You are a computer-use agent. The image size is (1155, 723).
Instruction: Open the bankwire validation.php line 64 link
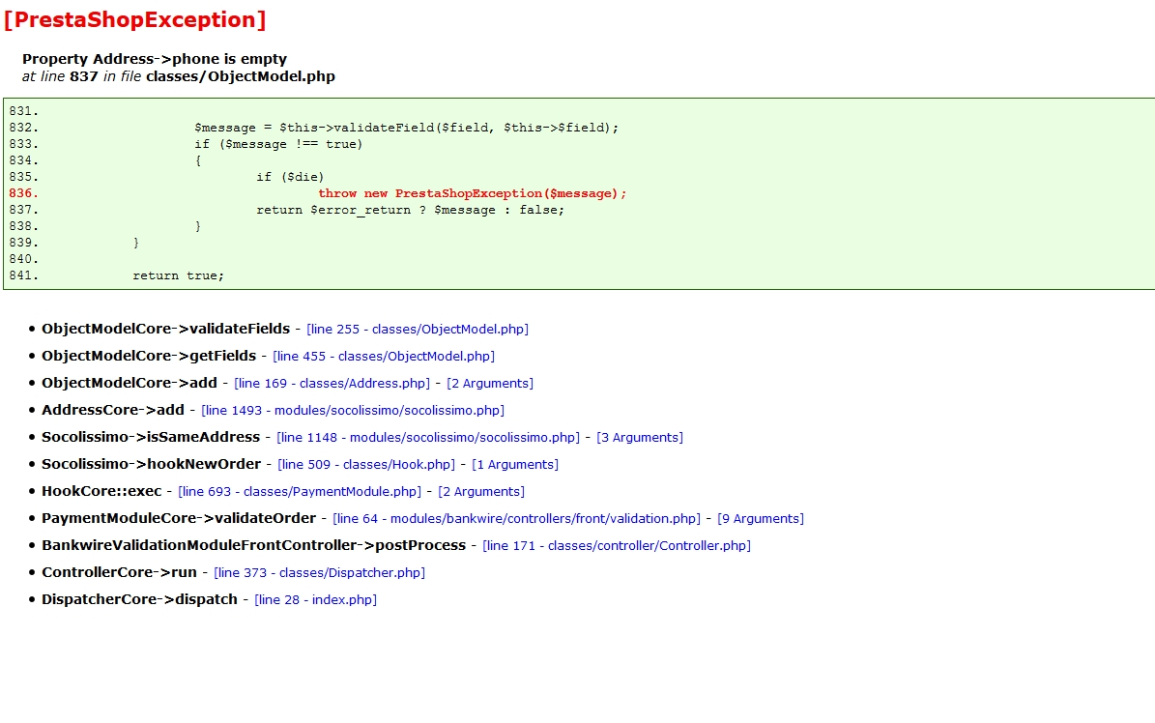pyautogui.click(x=516, y=519)
